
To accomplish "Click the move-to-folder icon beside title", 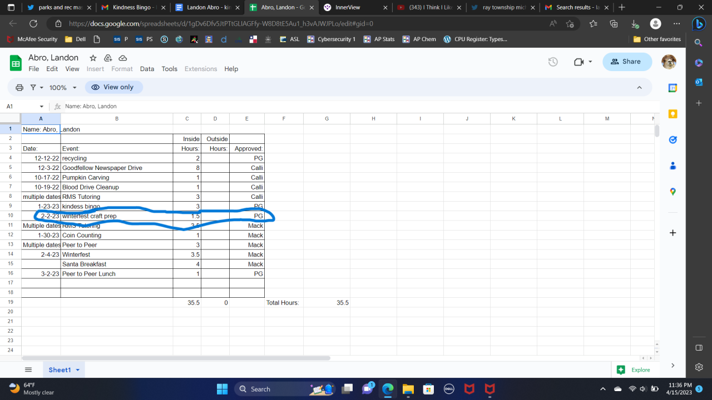I will tap(108, 58).
